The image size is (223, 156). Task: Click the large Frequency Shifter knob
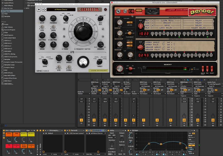[83, 32]
